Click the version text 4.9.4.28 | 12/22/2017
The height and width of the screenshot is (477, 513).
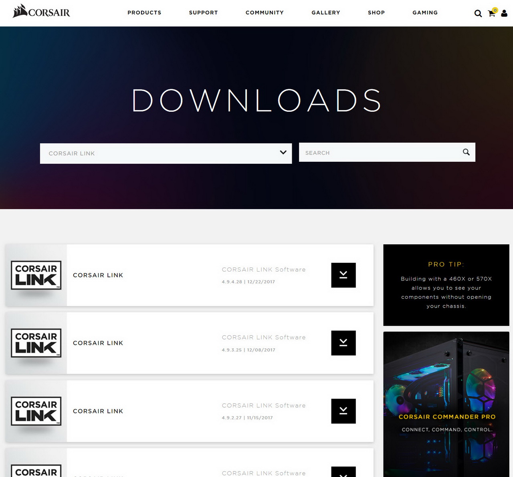pos(248,282)
